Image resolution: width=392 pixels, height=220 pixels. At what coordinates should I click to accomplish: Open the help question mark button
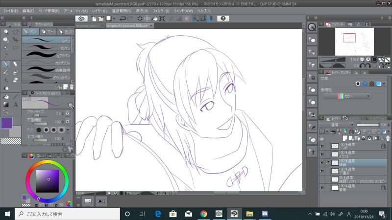pos(223,19)
